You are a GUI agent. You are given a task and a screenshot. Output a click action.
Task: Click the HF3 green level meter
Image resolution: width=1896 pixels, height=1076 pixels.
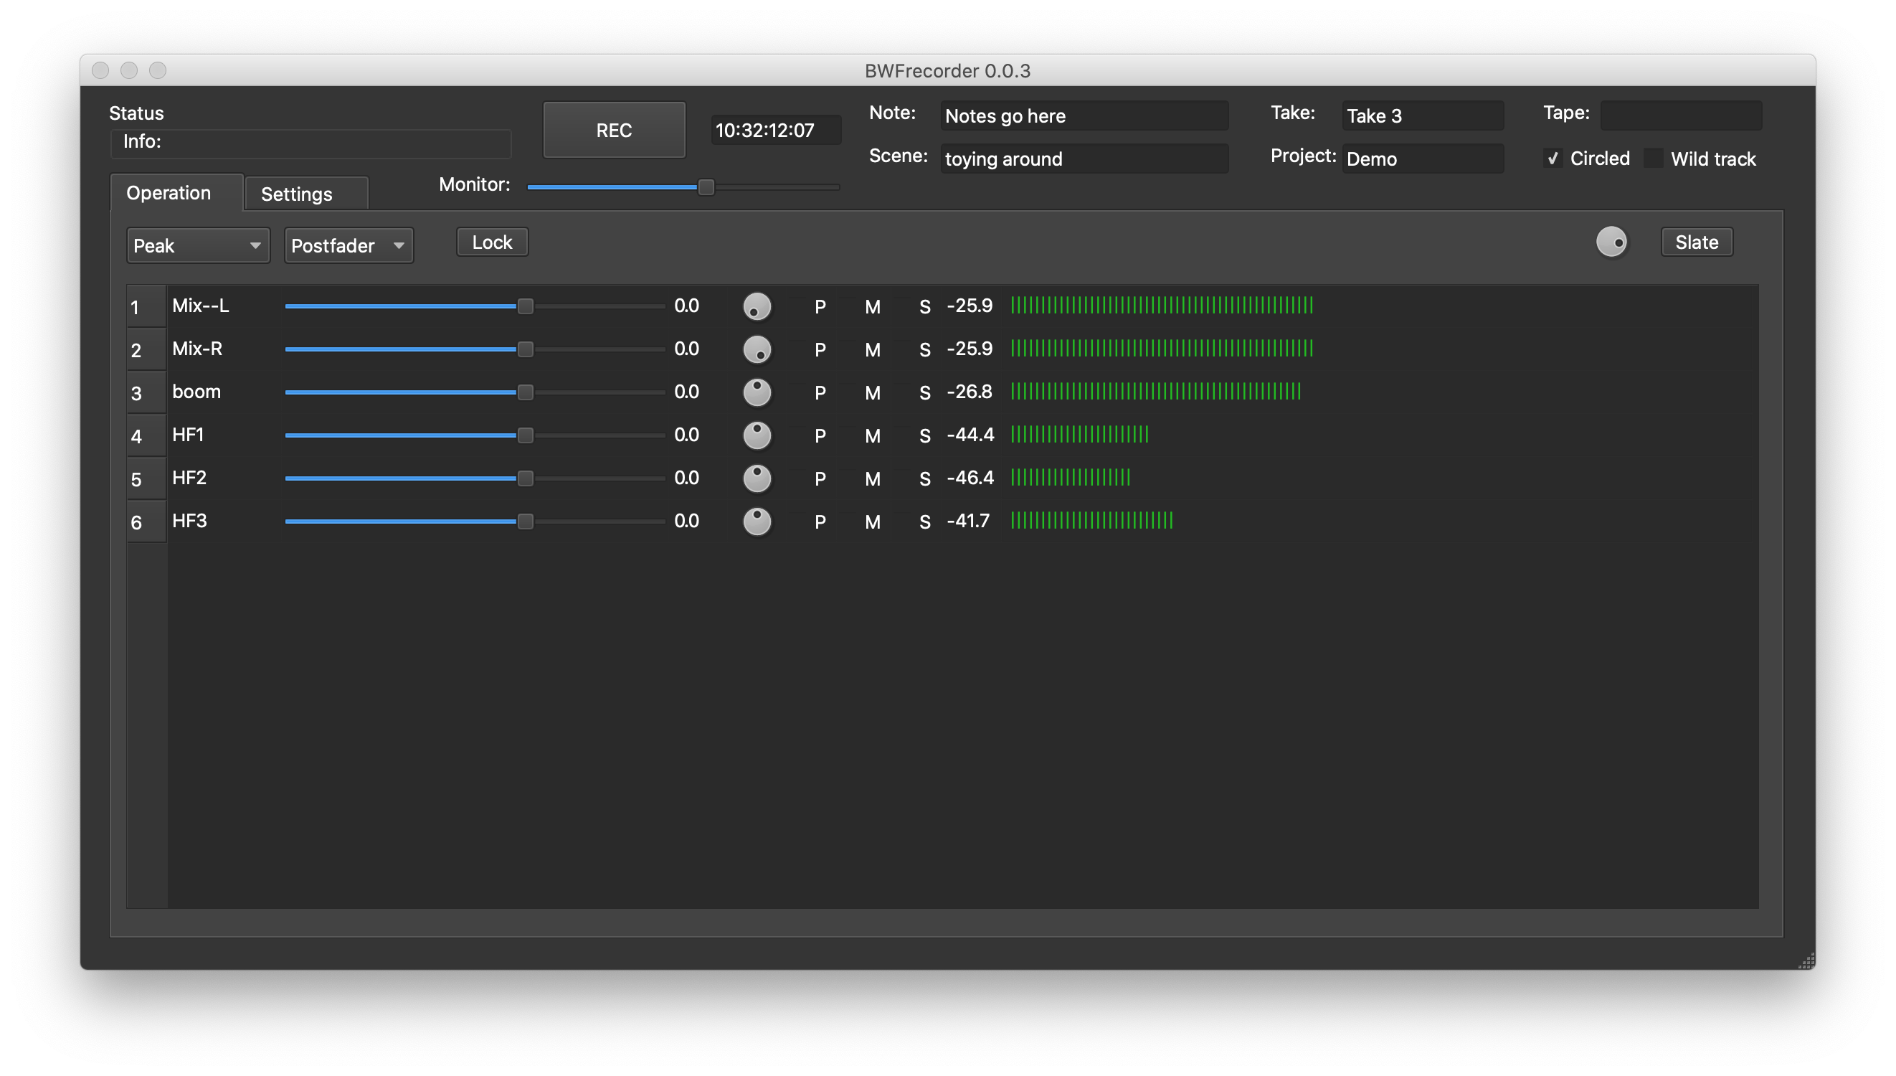1091,521
